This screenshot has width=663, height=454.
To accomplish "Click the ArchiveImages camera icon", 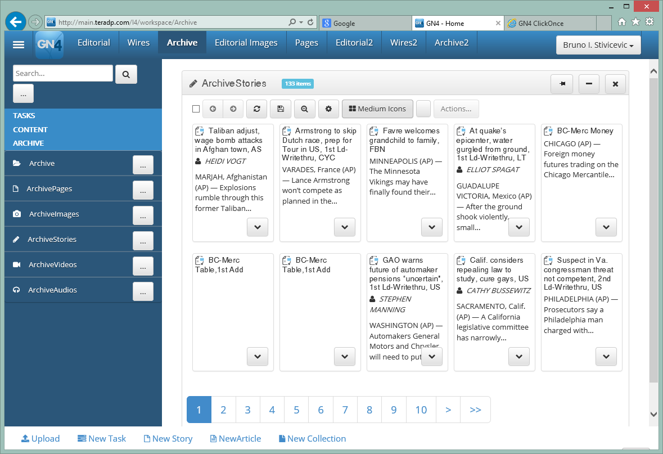I will click(17, 214).
